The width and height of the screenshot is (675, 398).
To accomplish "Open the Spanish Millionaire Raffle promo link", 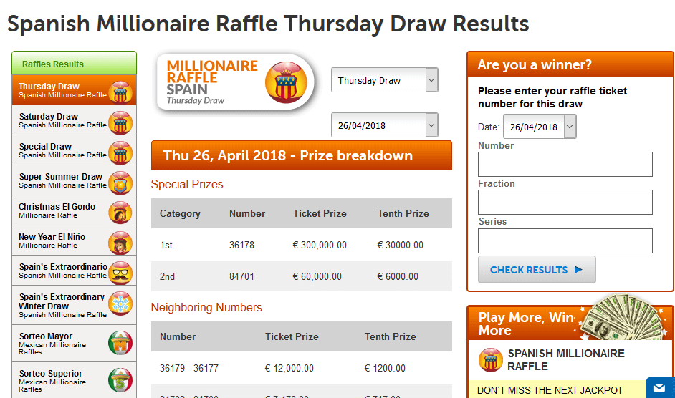I will [x=565, y=360].
